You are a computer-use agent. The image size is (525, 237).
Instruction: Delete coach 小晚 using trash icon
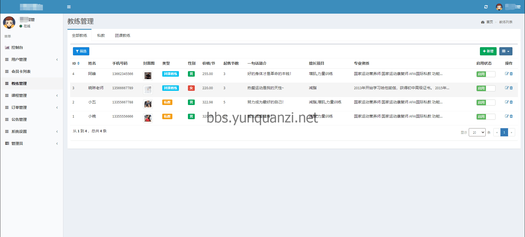pyautogui.click(x=511, y=116)
